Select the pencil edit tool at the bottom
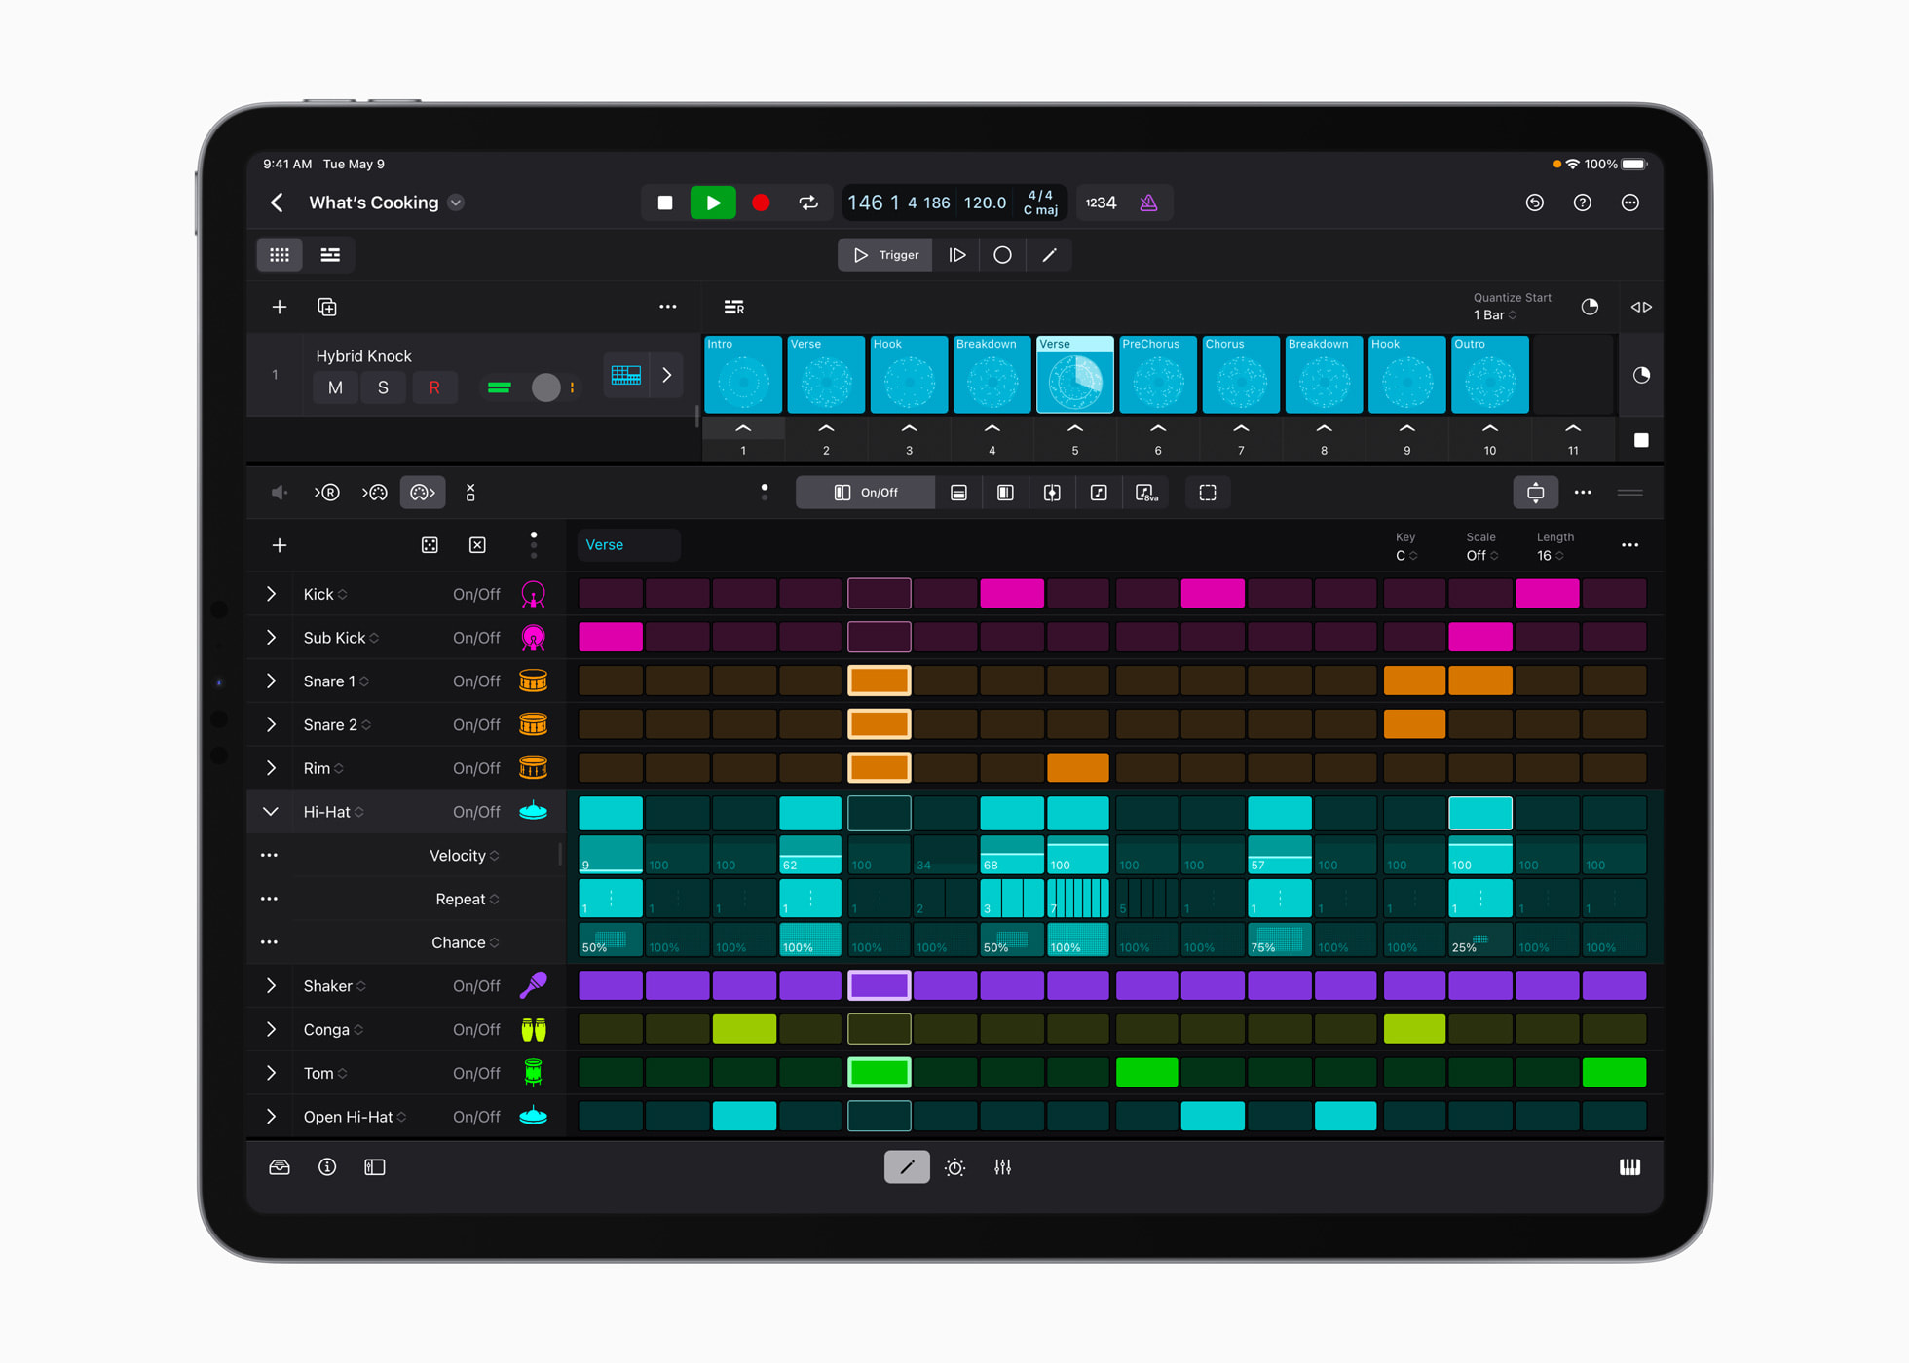 coord(907,1166)
